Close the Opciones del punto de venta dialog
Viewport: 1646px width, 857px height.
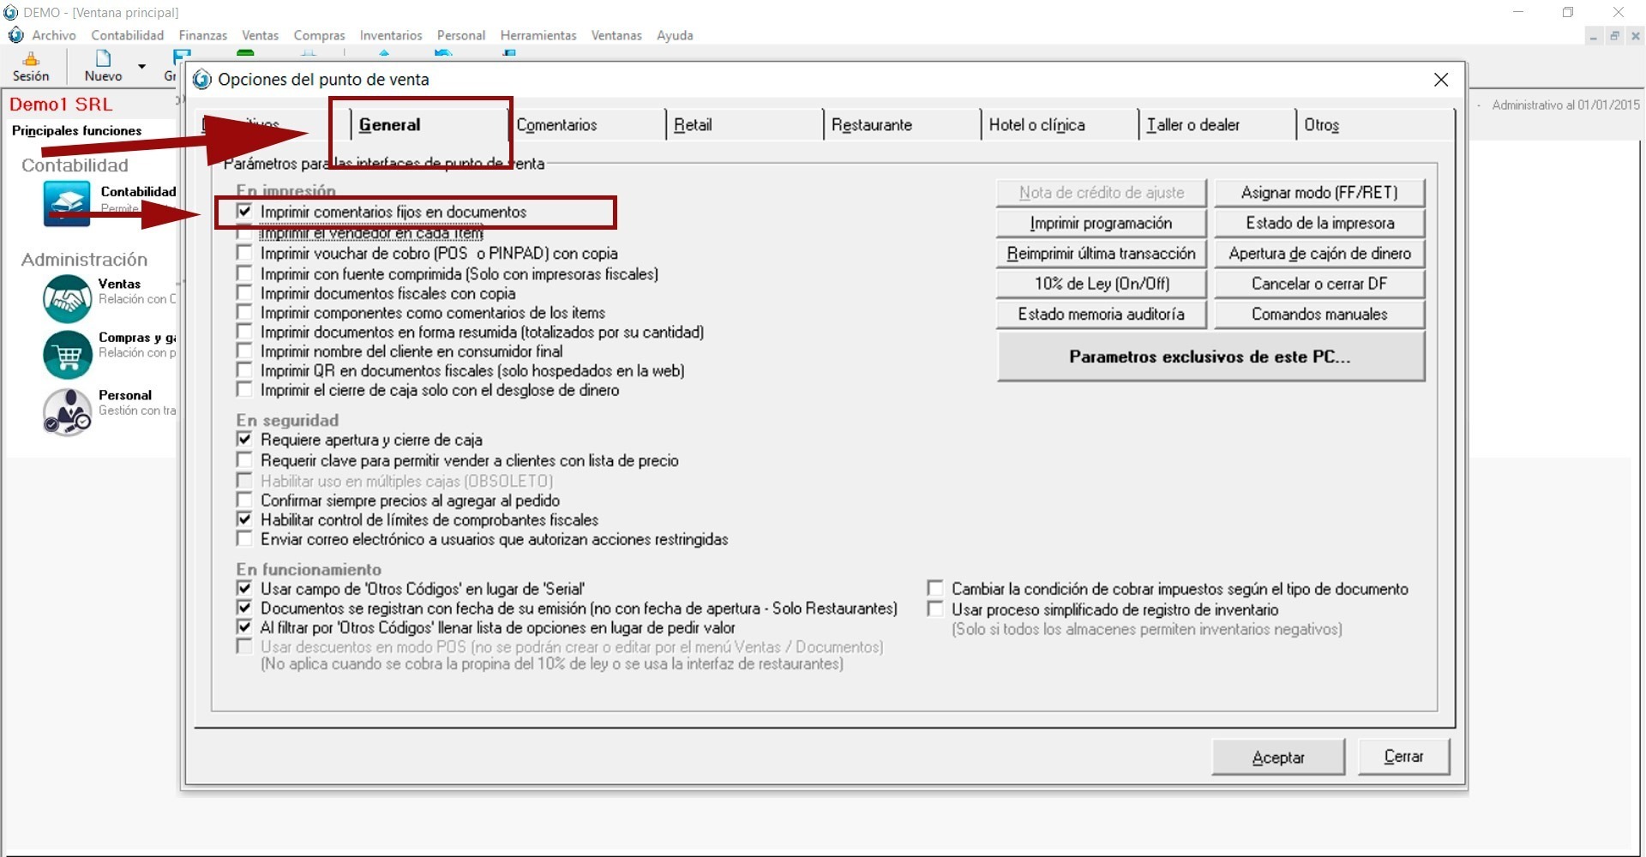(1441, 80)
